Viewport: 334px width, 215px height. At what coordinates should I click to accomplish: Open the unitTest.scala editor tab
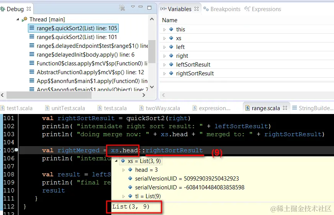pyautogui.click(x=65, y=108)
